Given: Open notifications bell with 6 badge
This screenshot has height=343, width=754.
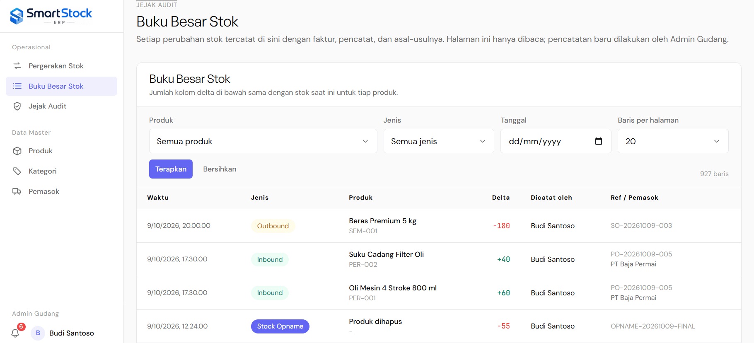Looking at the screenshot, I should click(16, 333).
